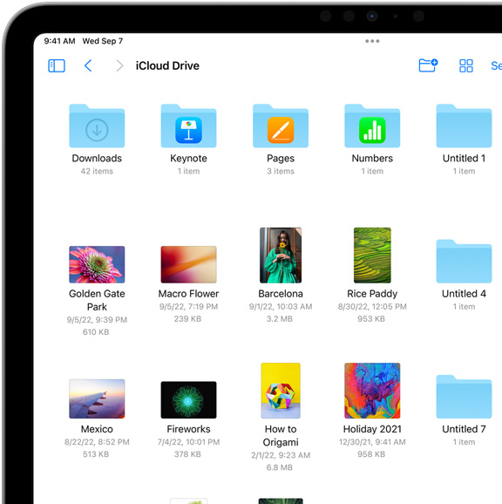Open the Downloads folder
Image resolution: width=502 pixels, height=504 pixels.
pos(97,126)
